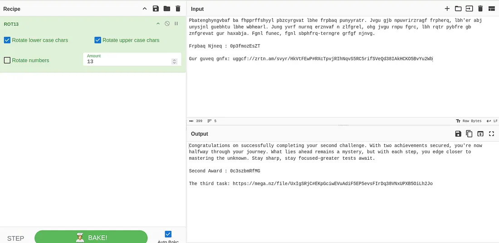The width and height of the screenshot is (499, 243).
Task: Click the STEP button
Action: click(15, 238)
